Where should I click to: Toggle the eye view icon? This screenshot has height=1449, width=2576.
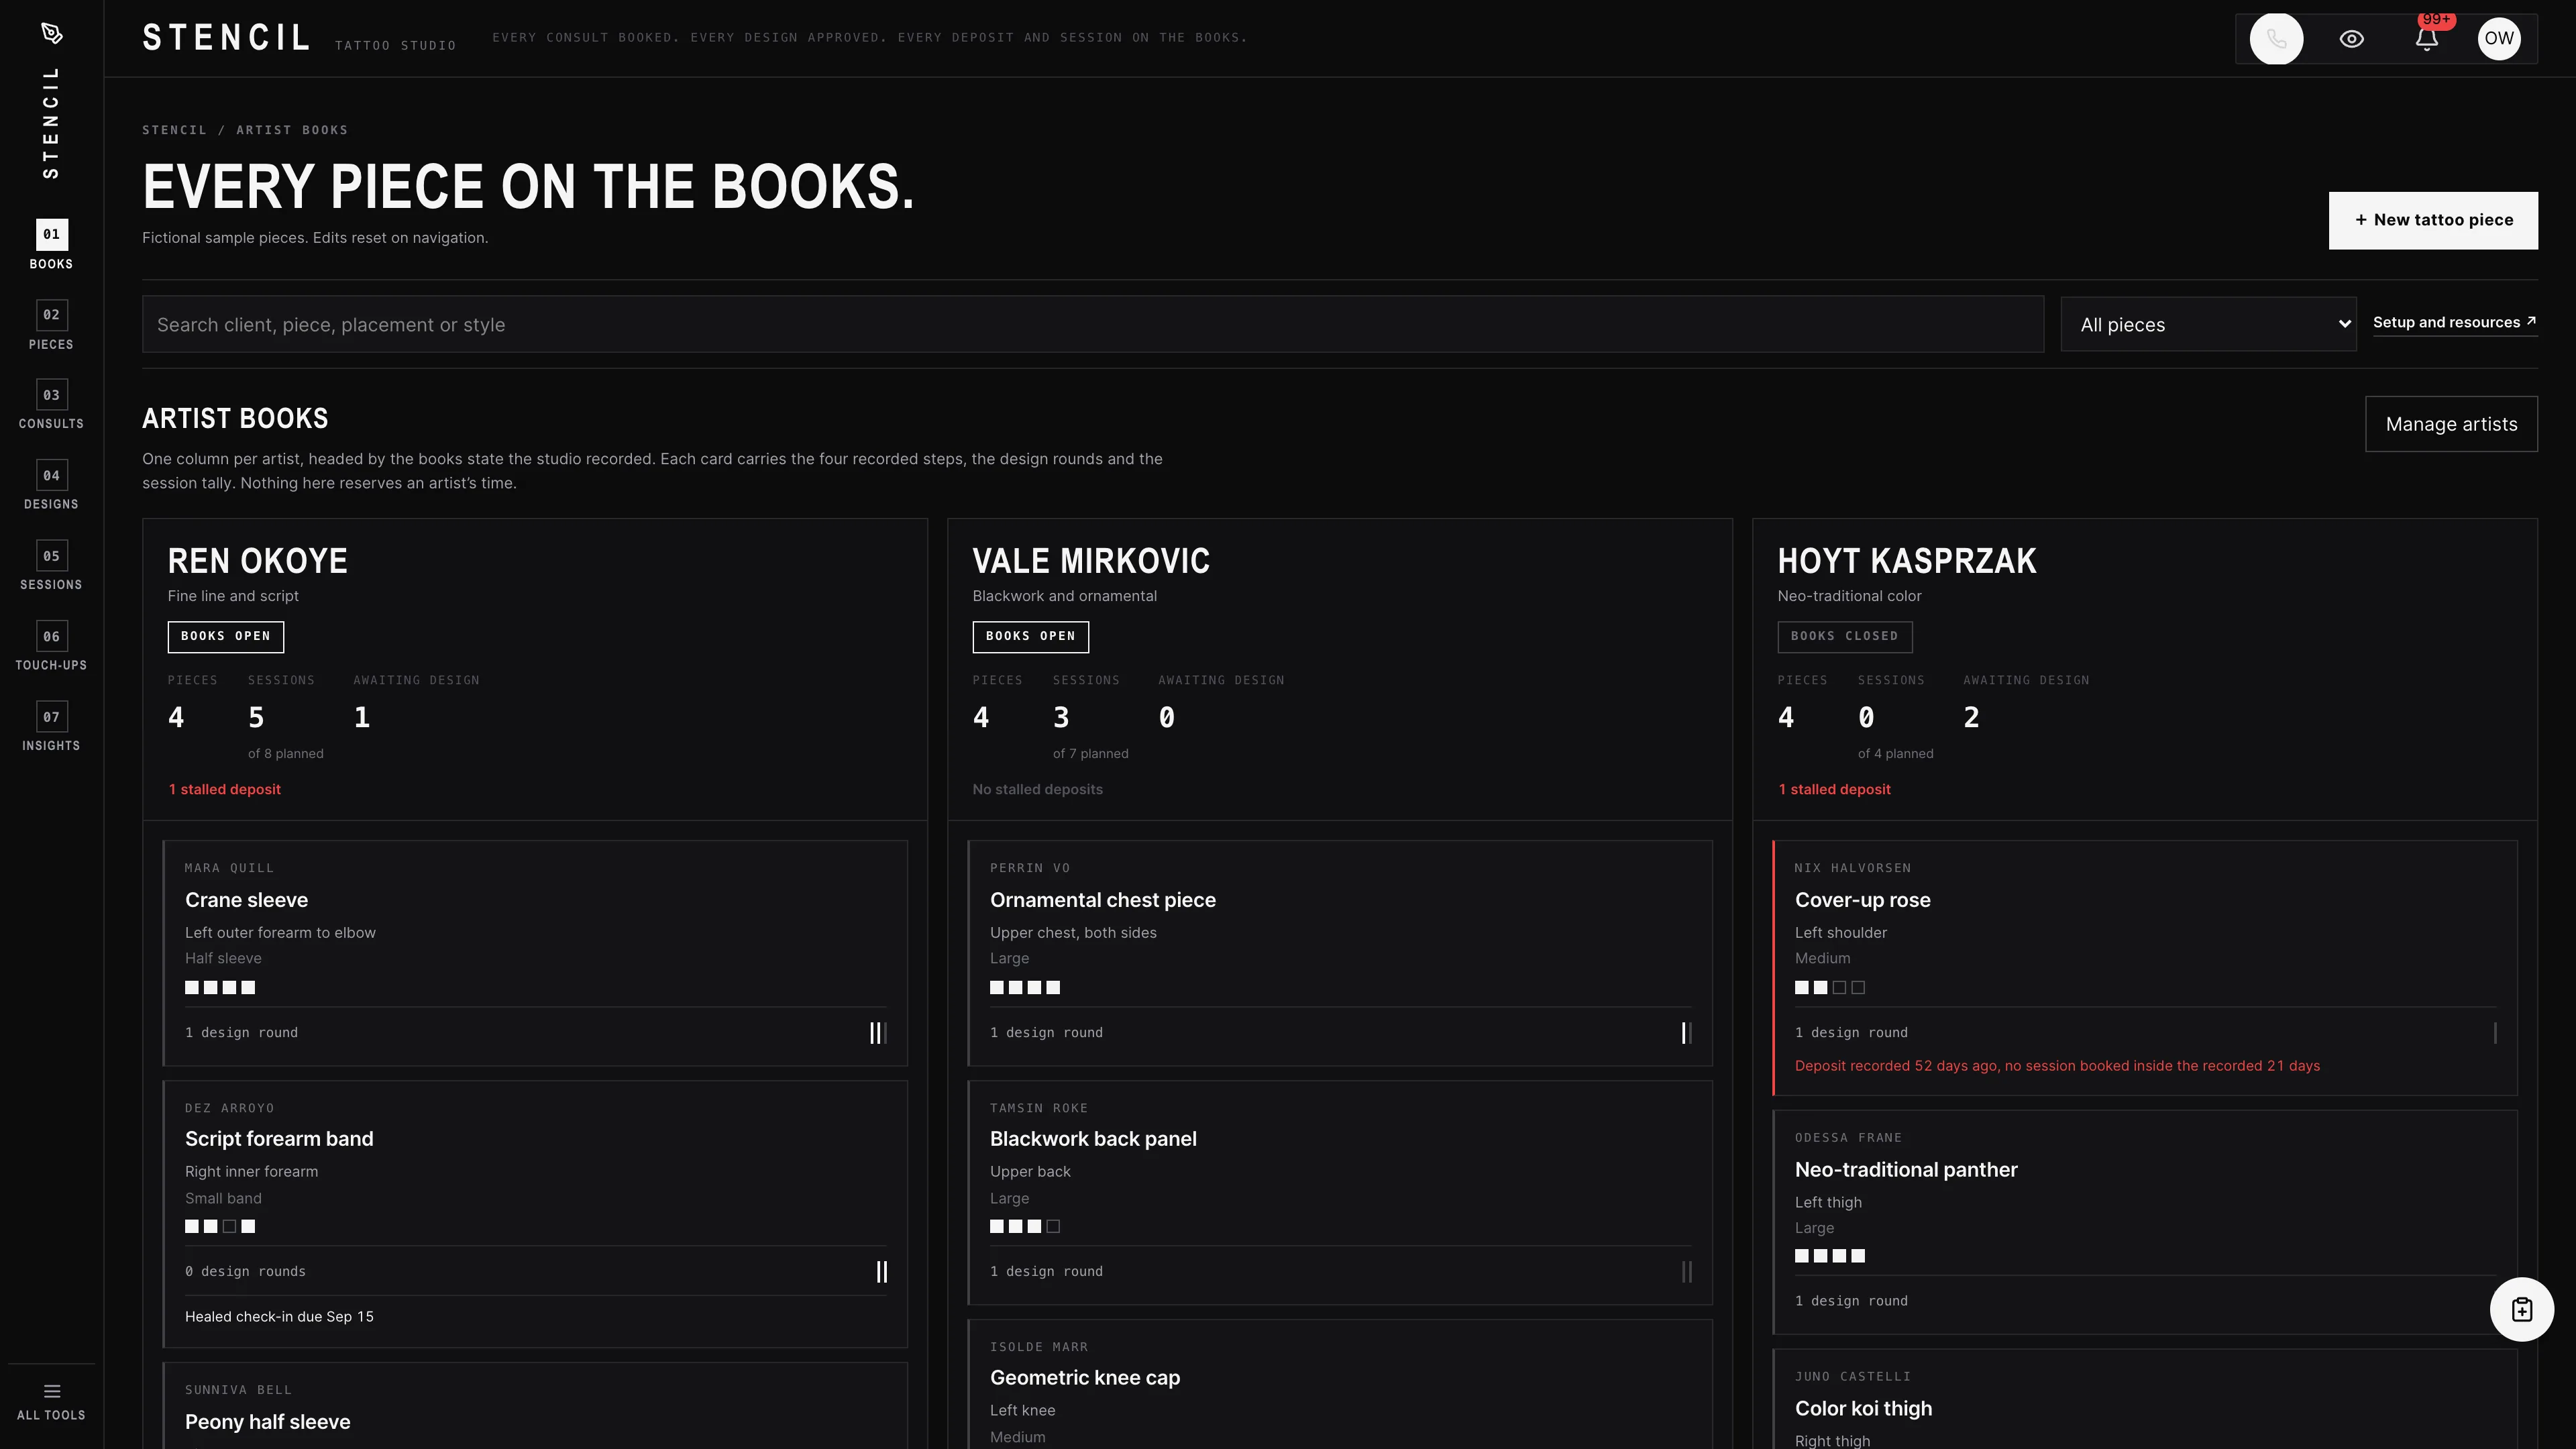[x=2351, y=39]
